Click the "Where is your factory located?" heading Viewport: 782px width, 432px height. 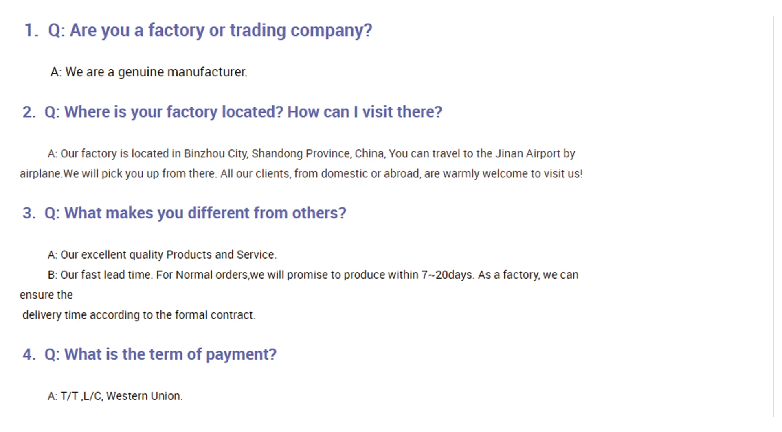click(164, 112)
